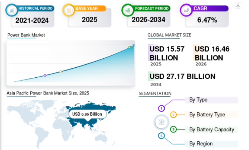Image resolution: width=249 pixels, height=150 pixels.
Task: Click the Power Bank Market chart title
Action: coord(26,35)
